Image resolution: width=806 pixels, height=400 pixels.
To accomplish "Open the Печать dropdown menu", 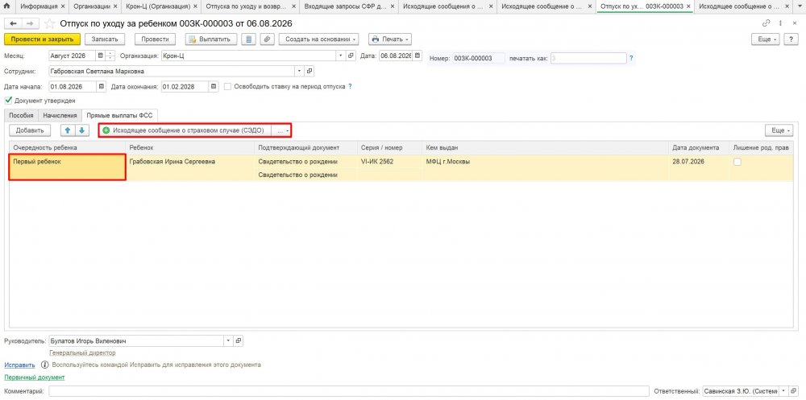I will [390, 39].
